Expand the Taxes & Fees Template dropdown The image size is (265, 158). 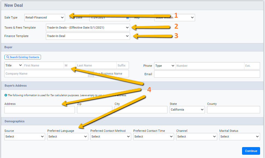(88, 28)
